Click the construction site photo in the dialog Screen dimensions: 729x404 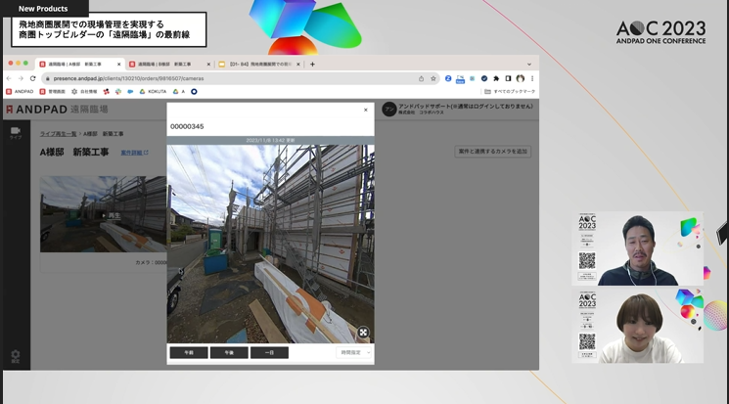click(x=271, y=244)
